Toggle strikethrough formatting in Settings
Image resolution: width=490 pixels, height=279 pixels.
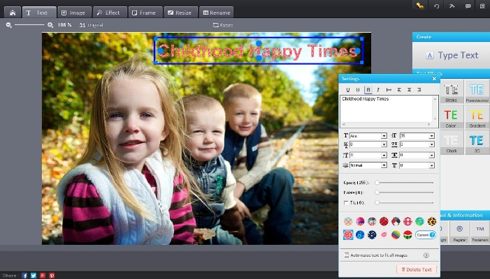click(358, 90)
